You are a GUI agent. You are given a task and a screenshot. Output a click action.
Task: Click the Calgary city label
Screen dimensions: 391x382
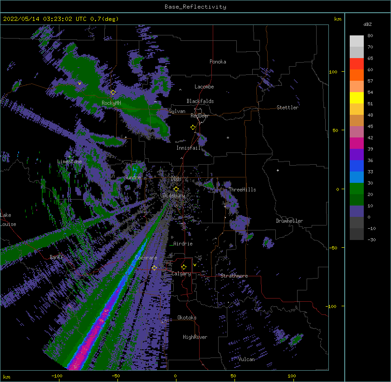(x=181, y=274)
